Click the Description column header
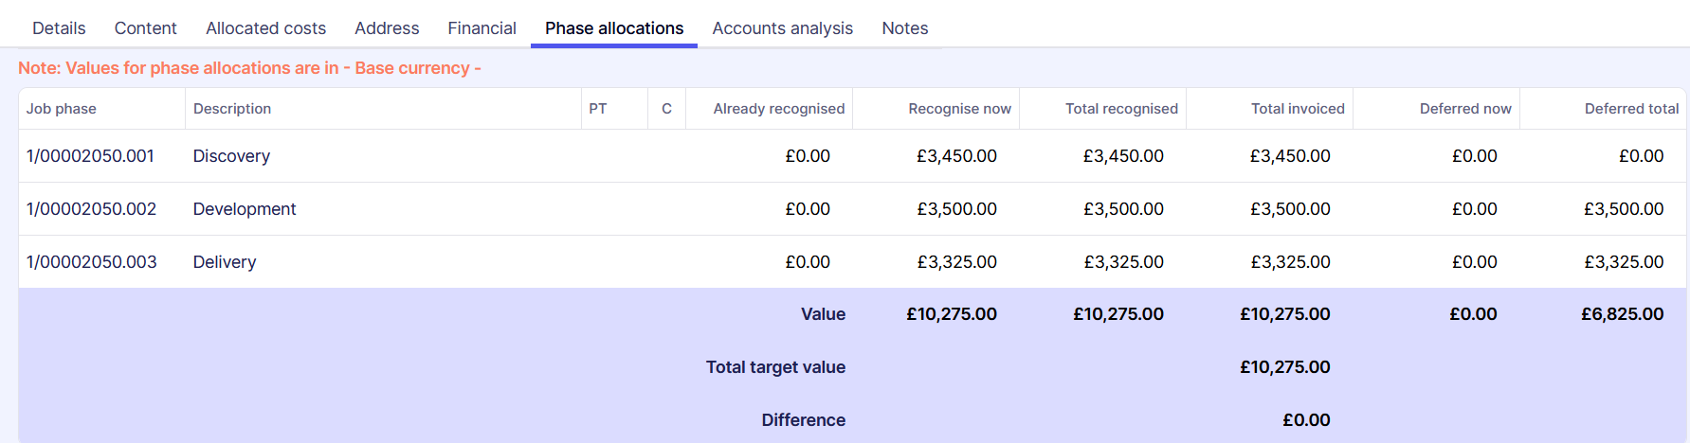This screenshot has width=1690, height=443. 232,109
